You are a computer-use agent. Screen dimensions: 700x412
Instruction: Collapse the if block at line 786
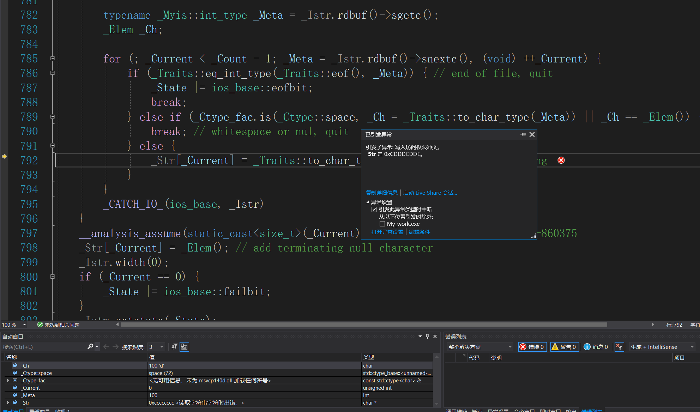point(53,73)
